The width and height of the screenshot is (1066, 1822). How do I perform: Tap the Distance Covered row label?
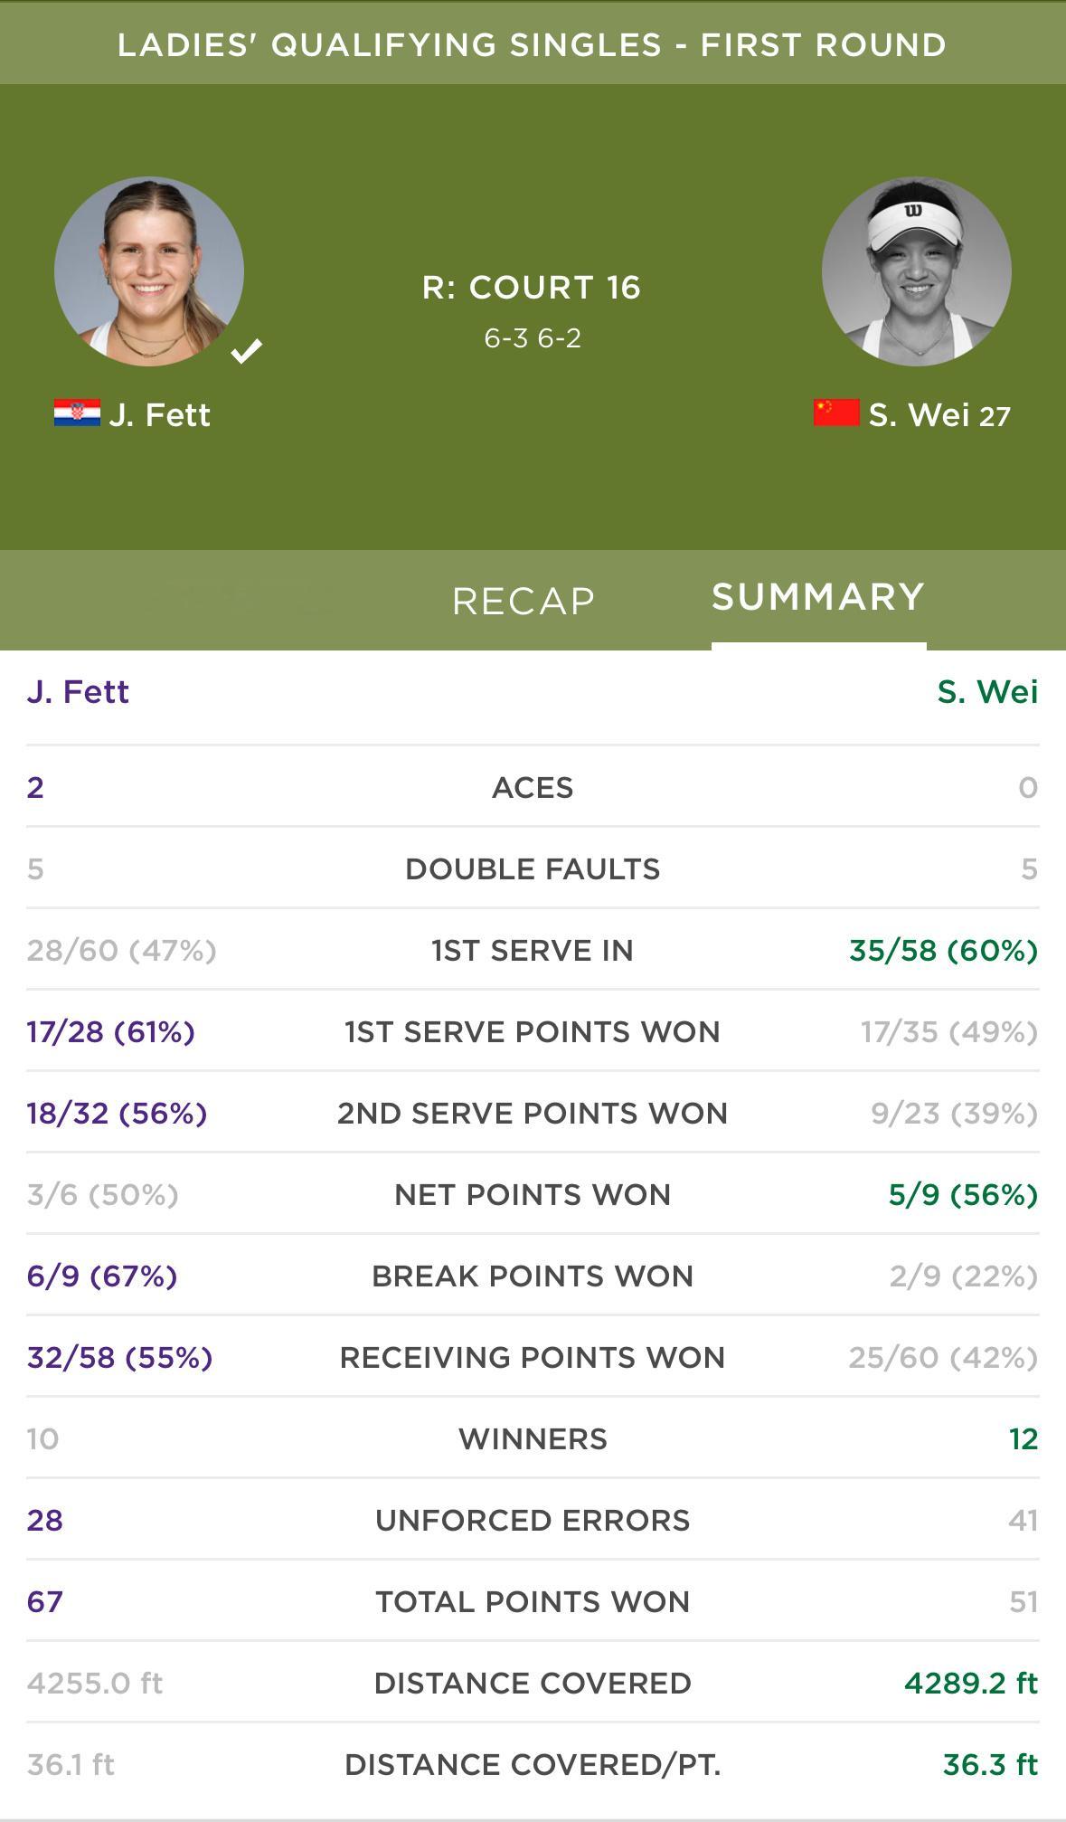tap(533, 1683)
